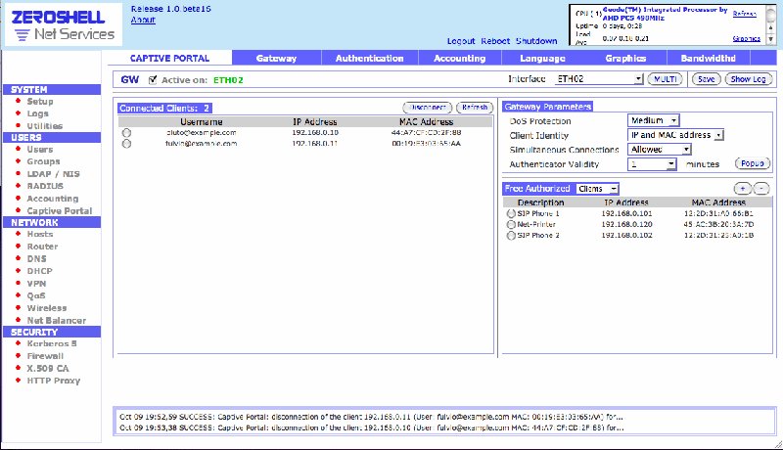
Task: Switch to the Authentication tab
Action: tap(369, 59)
